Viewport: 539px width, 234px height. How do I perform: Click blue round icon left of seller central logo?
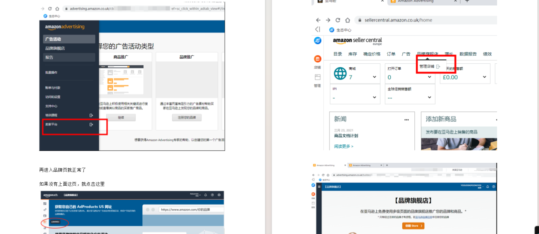point(317,40)
